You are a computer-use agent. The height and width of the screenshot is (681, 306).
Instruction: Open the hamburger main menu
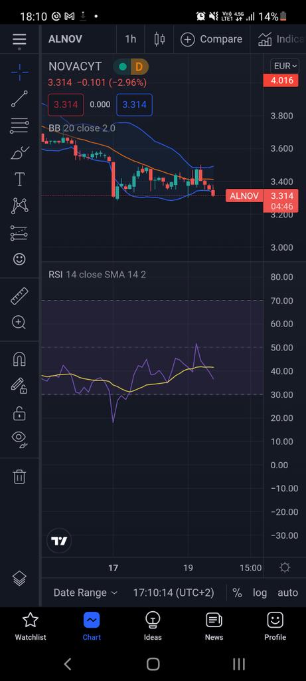click(x=19, y=39)
